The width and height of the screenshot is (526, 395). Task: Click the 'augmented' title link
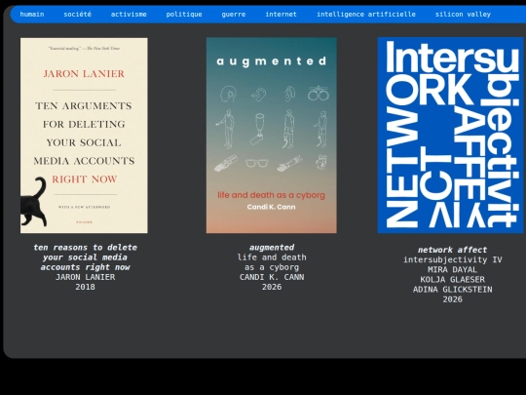coord(272,248)
